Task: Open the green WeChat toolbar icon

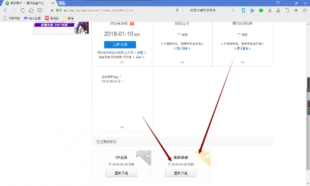Action: [261, 10]
